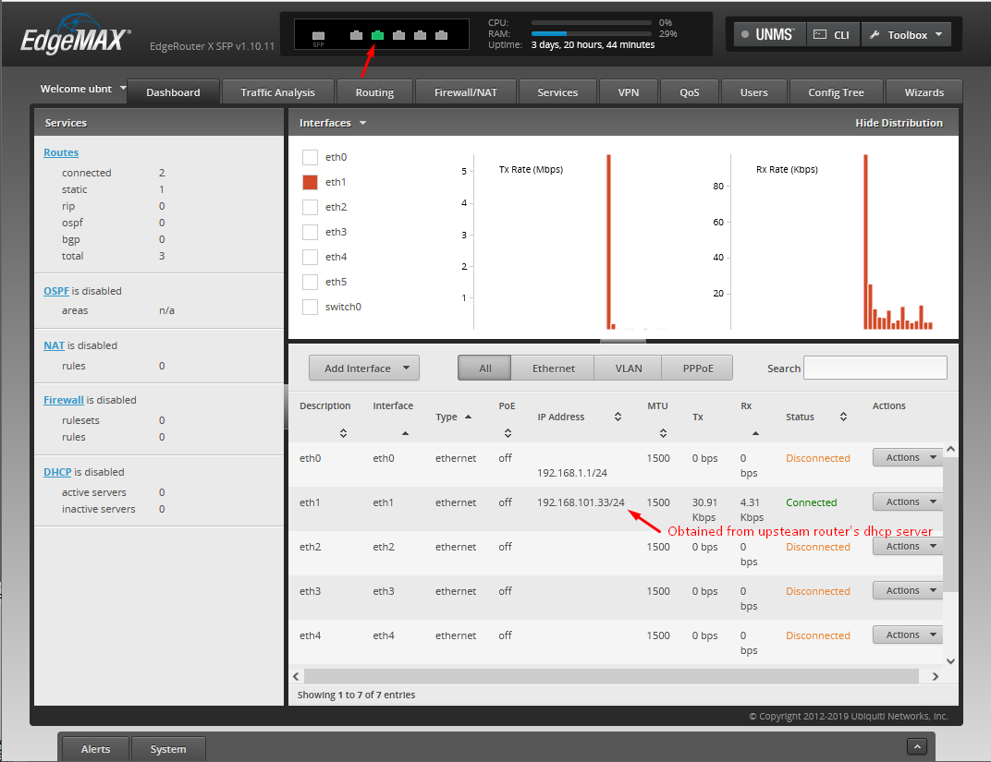Click the green connected eth1 port icon
This screenshot has height=762, width=991.
[377, 36]
